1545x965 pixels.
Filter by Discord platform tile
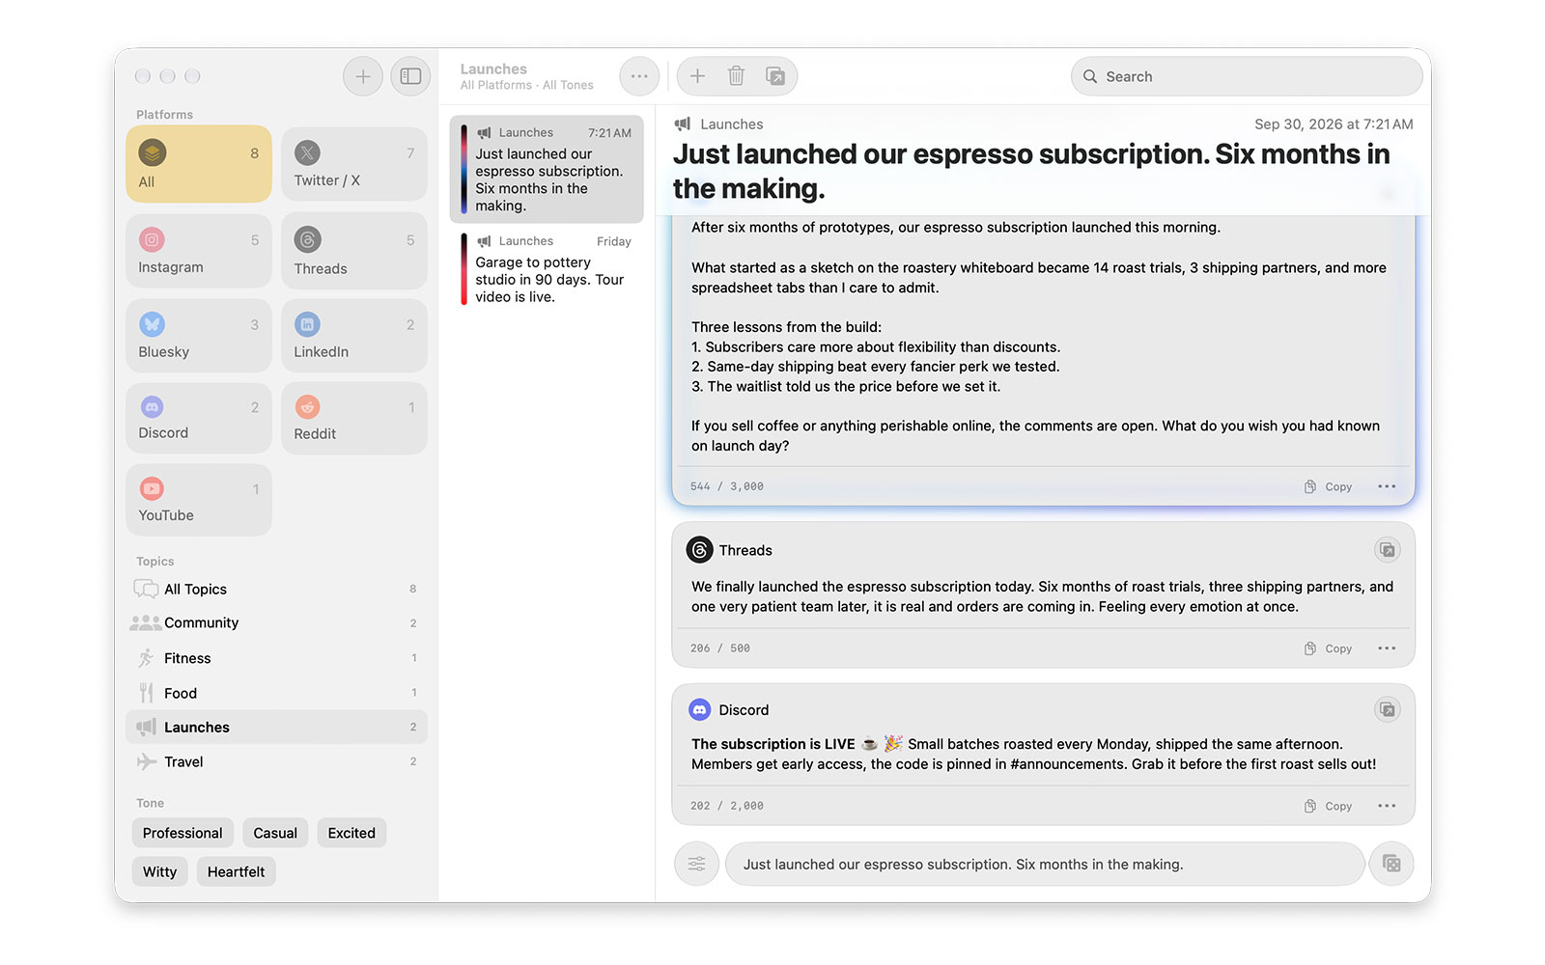tap(199, 418)
